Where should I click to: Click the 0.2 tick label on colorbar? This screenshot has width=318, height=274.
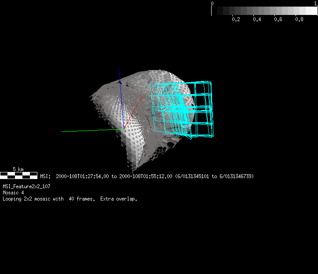236,19
